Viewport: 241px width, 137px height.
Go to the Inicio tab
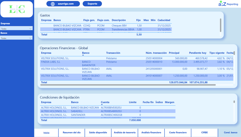click(46, 133)
